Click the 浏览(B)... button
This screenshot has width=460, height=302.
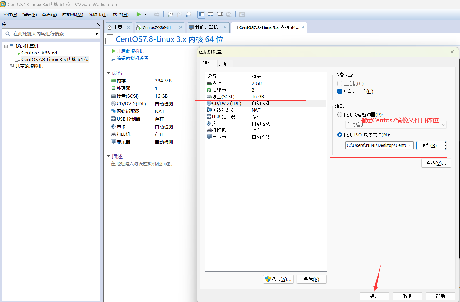(431, 145)
